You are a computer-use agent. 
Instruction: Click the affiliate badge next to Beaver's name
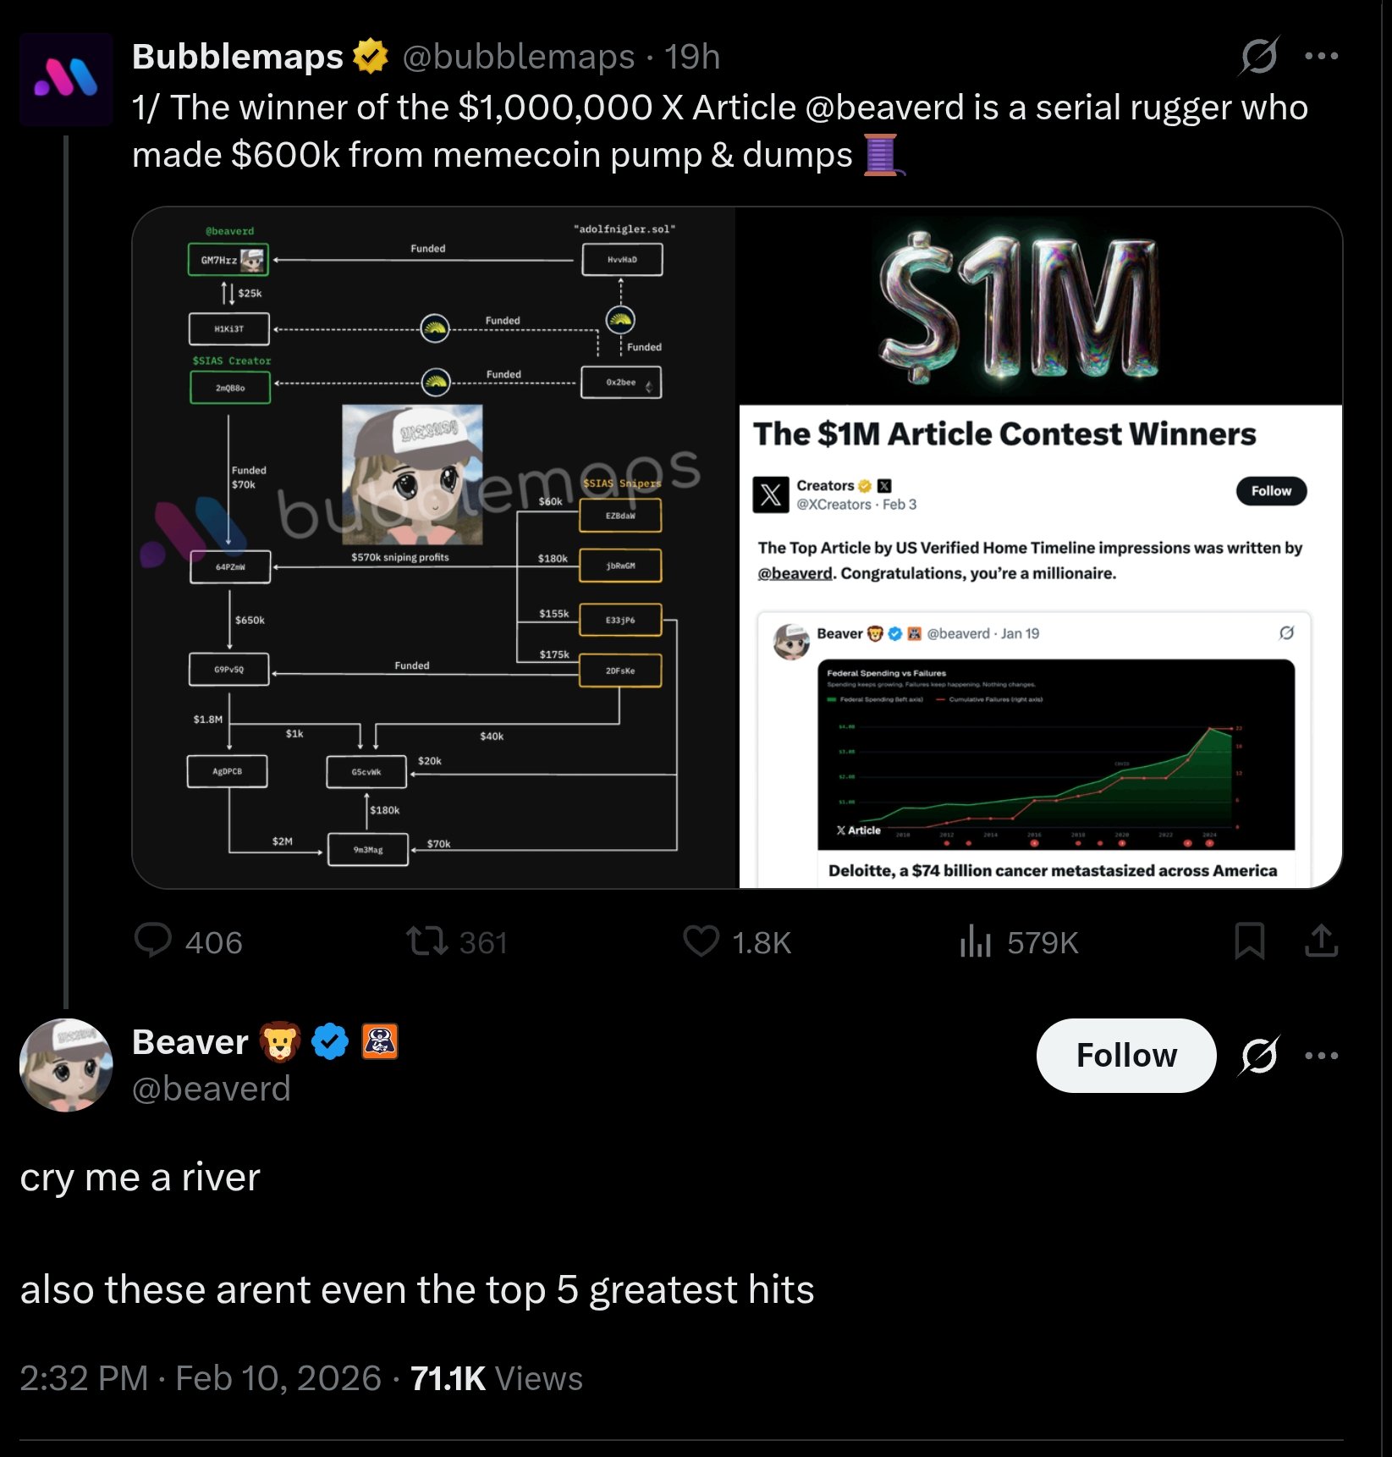(380, 1041)
